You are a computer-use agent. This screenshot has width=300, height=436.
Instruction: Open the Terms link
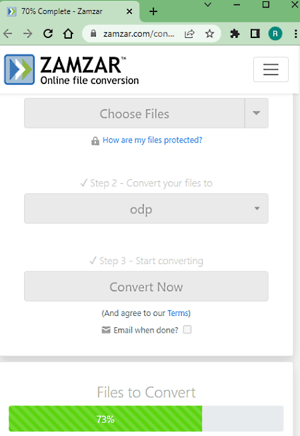pyautogui.click(x=178, y=313)
